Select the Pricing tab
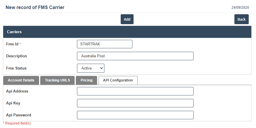Image resolution: width=256 pixels, height=128 pixels. pos(86,80)
